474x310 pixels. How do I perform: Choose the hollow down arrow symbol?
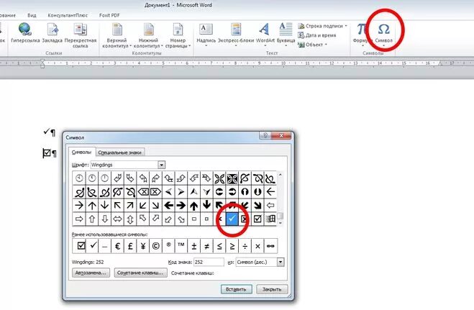tap(104, 219)
